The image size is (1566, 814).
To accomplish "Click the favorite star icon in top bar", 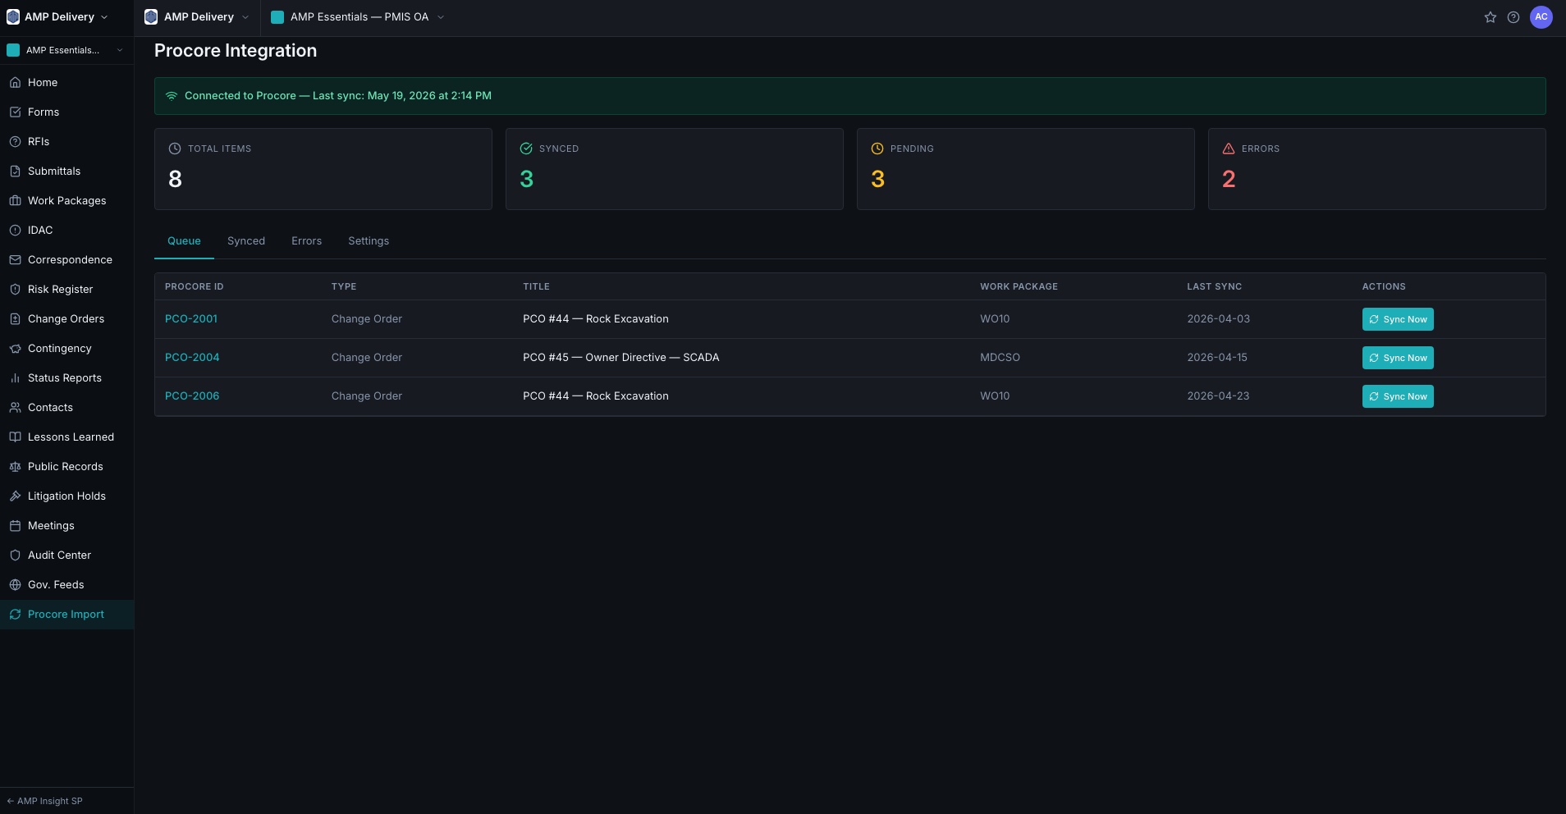I will click(1490, 17).
